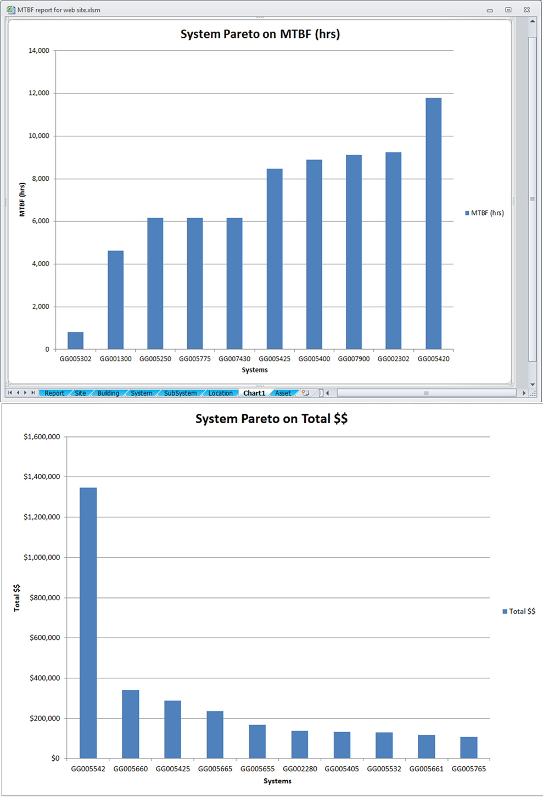This screenshot has height=797, width=543.
Task: Select the GG001300 bar in MTBF chart
Action: coord(115,300)
